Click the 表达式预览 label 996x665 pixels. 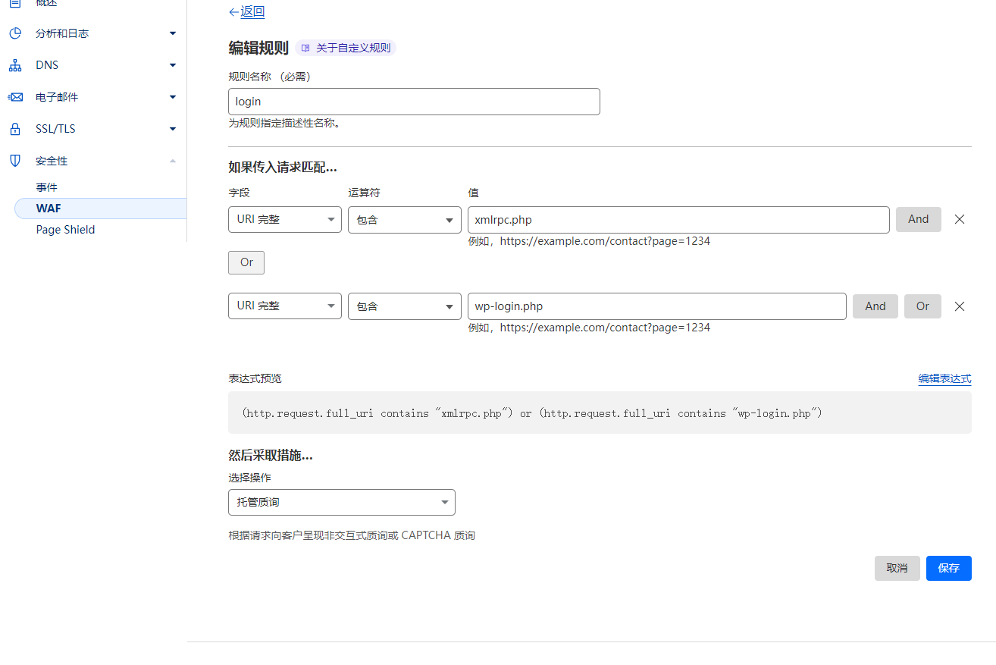tap(255, 378)
